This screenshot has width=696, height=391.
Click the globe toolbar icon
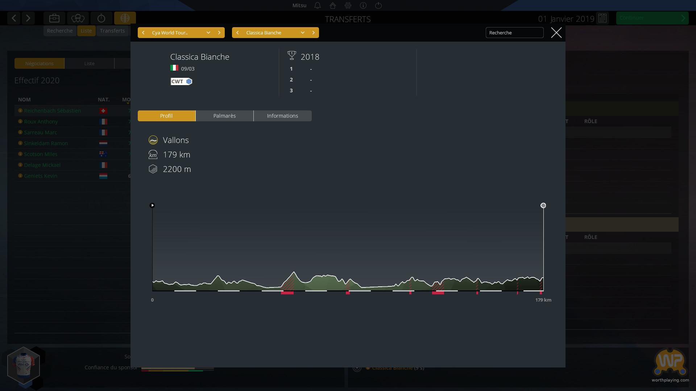pyautogui.click(x=125, y=18)
